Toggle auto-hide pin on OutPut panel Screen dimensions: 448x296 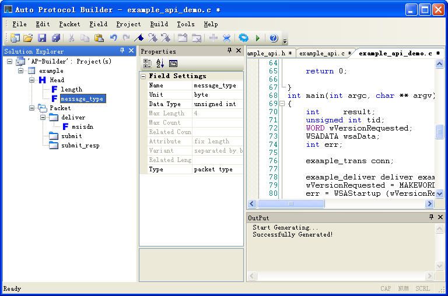[x=432, y=217]
